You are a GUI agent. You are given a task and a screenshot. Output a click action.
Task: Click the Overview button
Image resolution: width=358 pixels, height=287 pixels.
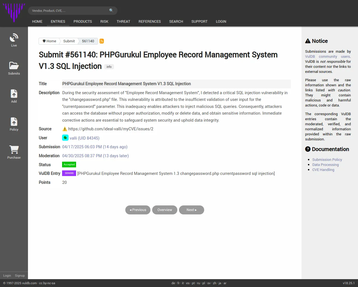click(165, 210)
